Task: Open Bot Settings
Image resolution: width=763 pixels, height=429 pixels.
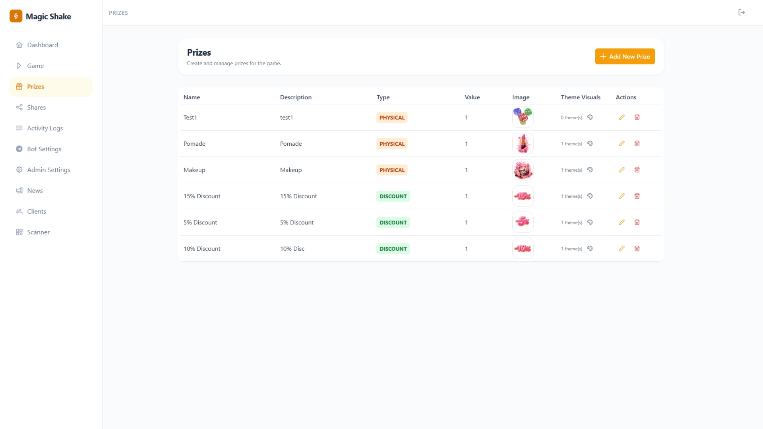Action: coord(51,149)
